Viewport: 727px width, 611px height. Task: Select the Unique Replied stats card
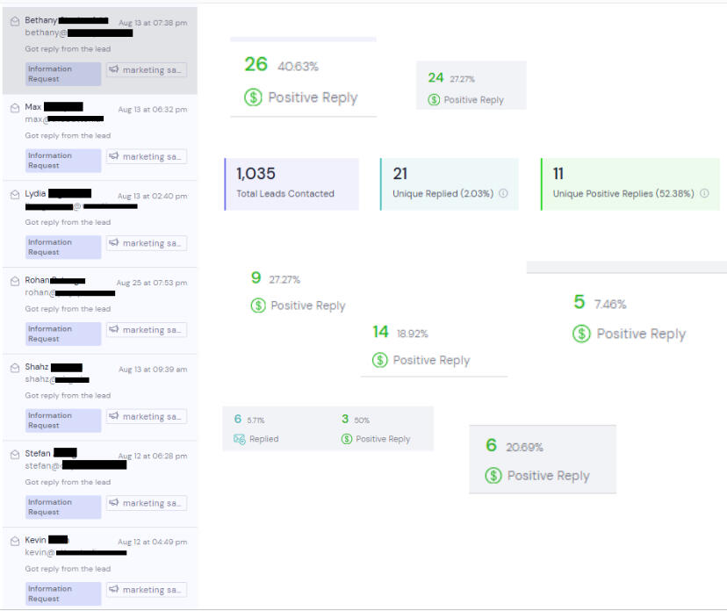coord(449,184)
